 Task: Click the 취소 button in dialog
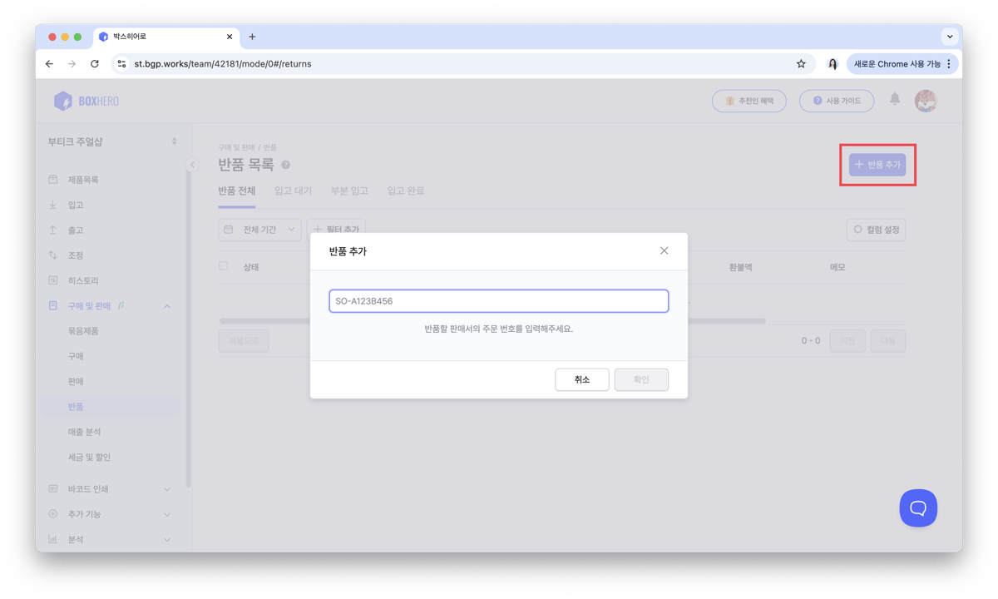coord(581,379)
